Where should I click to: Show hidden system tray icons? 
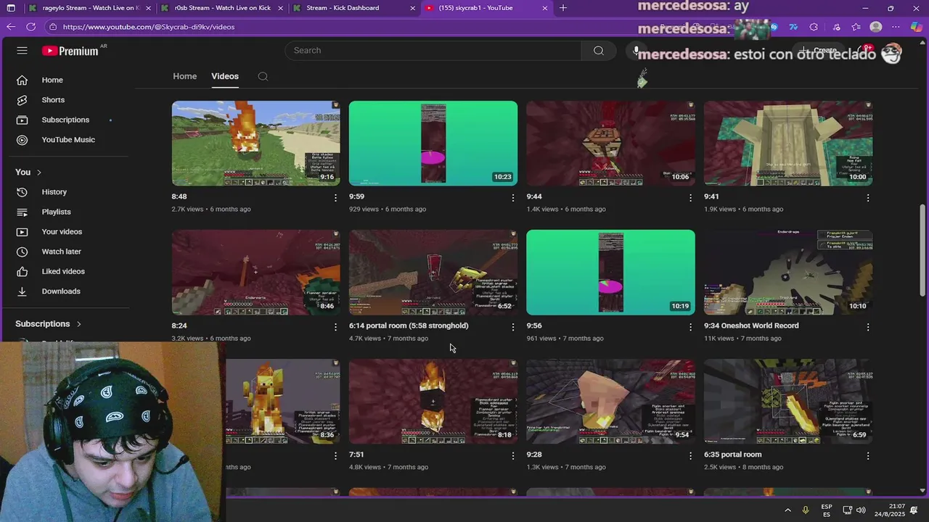tap(787, 510)
